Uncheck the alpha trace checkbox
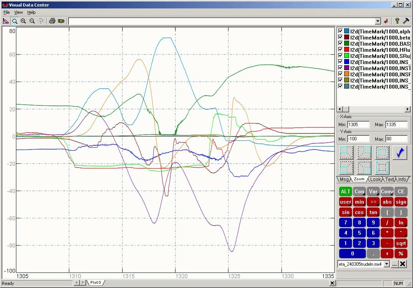This screenshot has width=413, height=288. pos(340,31)
